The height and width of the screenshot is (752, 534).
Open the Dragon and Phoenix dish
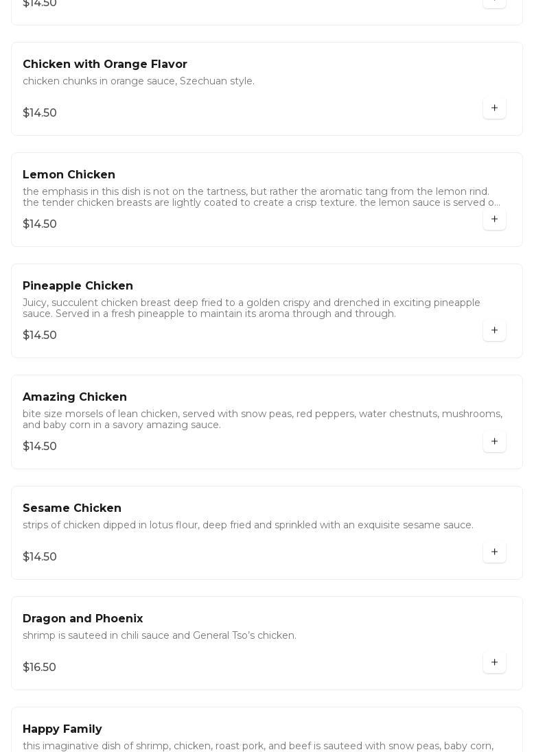(82, 619)
